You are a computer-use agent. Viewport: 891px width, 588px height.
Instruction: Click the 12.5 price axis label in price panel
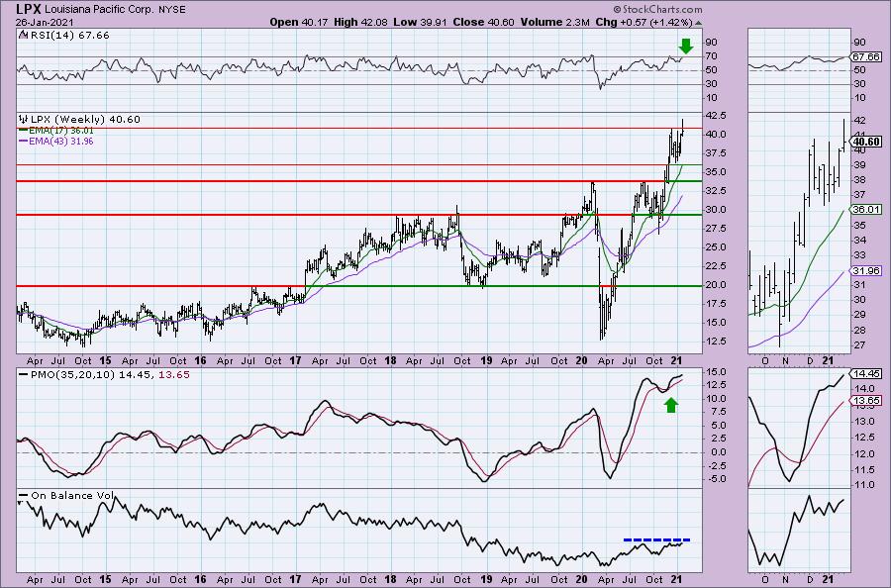click(716, 341)
